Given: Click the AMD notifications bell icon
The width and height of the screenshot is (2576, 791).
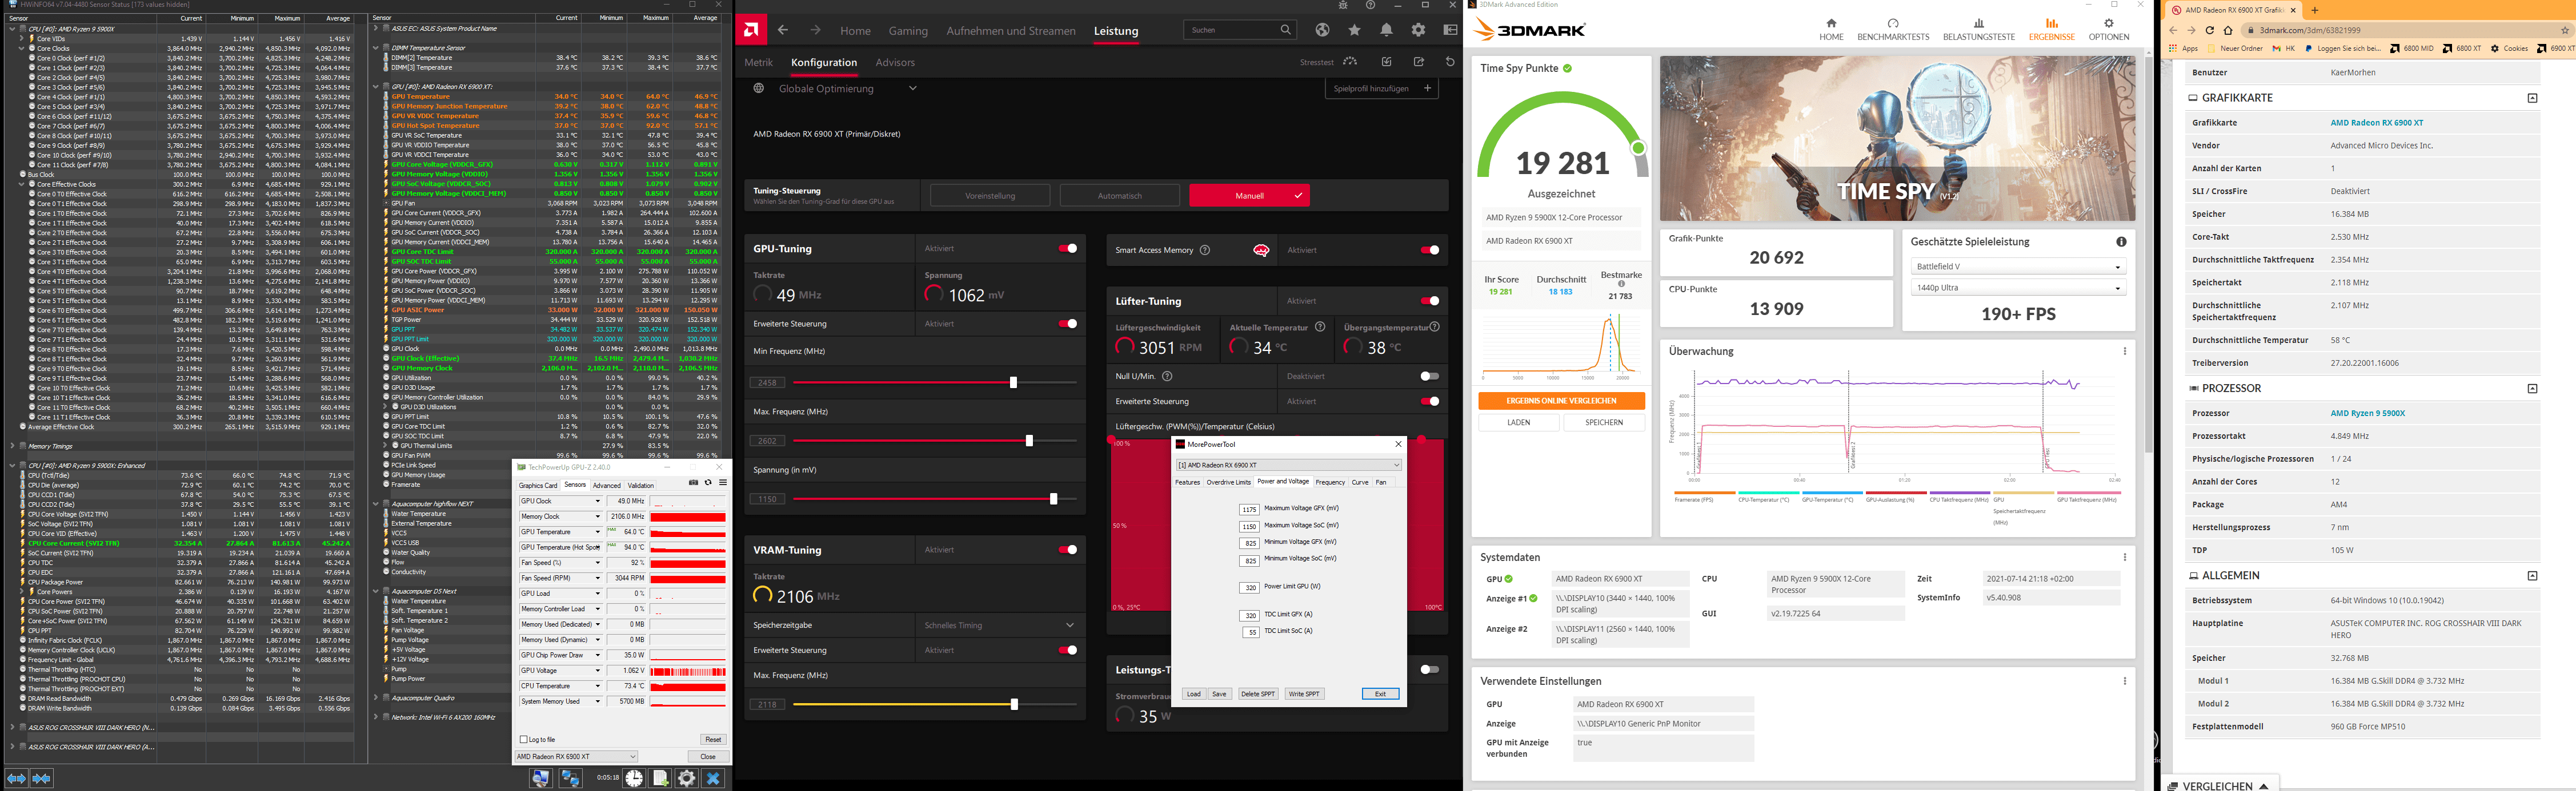Looking at the screenshot, I should (1386, 31).
